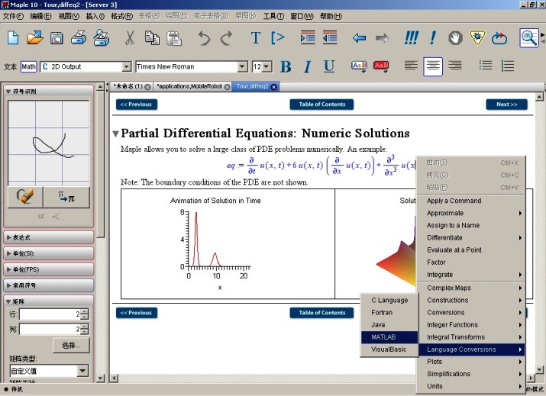The image size is (546, 396).
Task: Restart the Maple server icon
Action: 499,37
